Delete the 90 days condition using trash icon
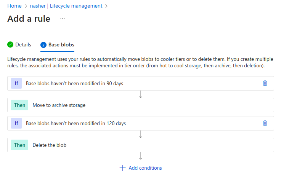 265,83
